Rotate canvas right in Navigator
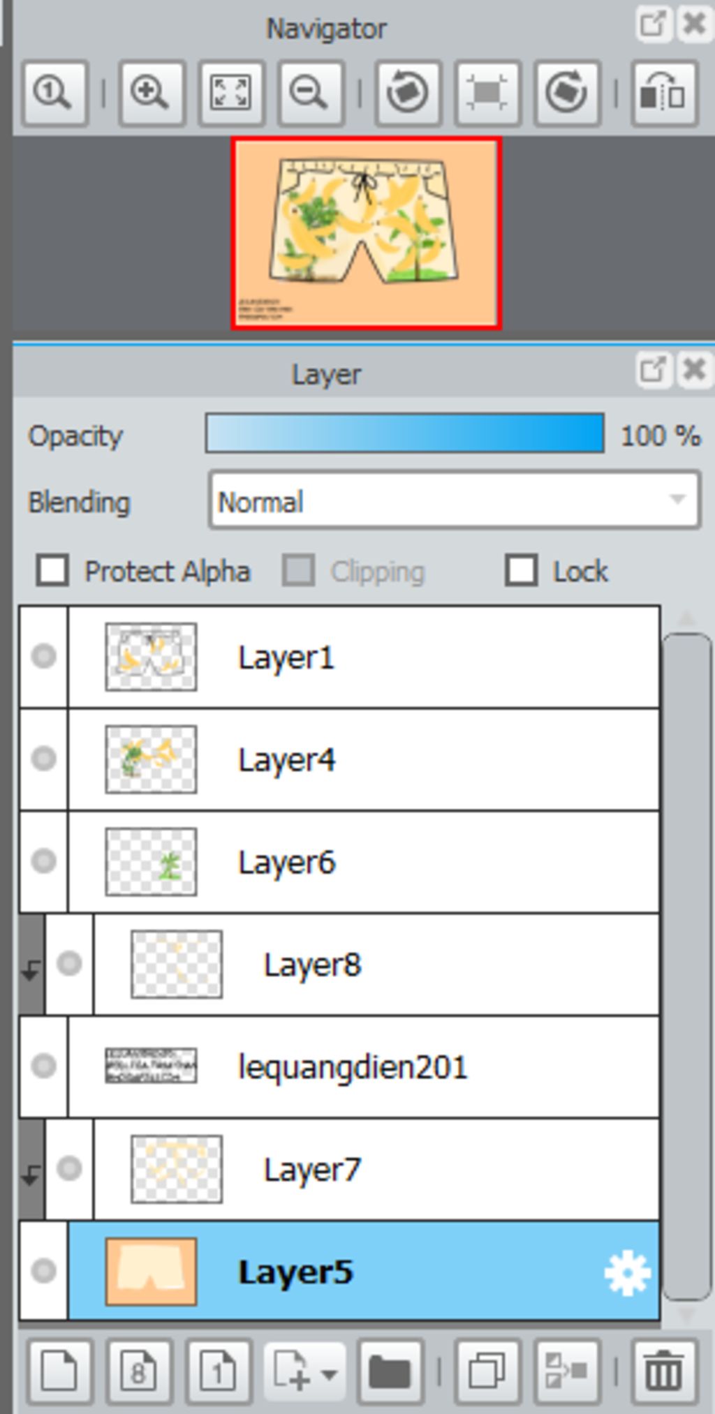The height and width of the screenshot is (1414, 715). pyautogui.click(x=567, y=93)
